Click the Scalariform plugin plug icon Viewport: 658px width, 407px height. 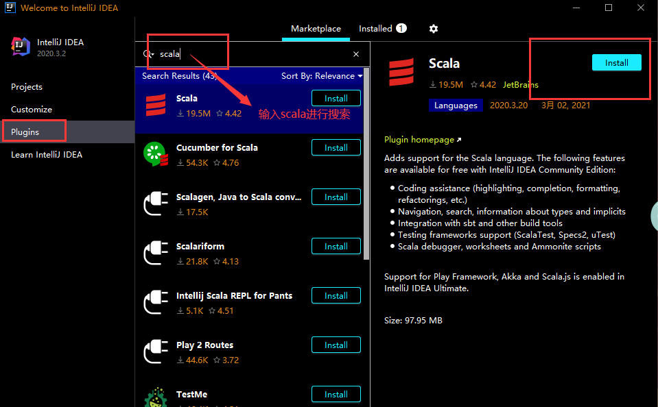pos(156,253)
